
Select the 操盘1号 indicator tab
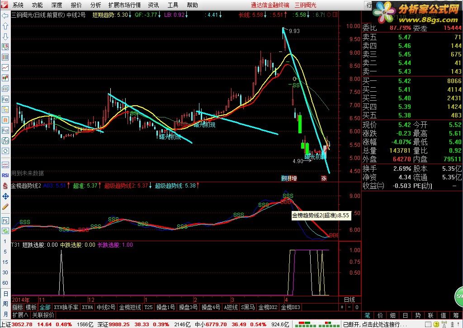click(x=165, y=307)
